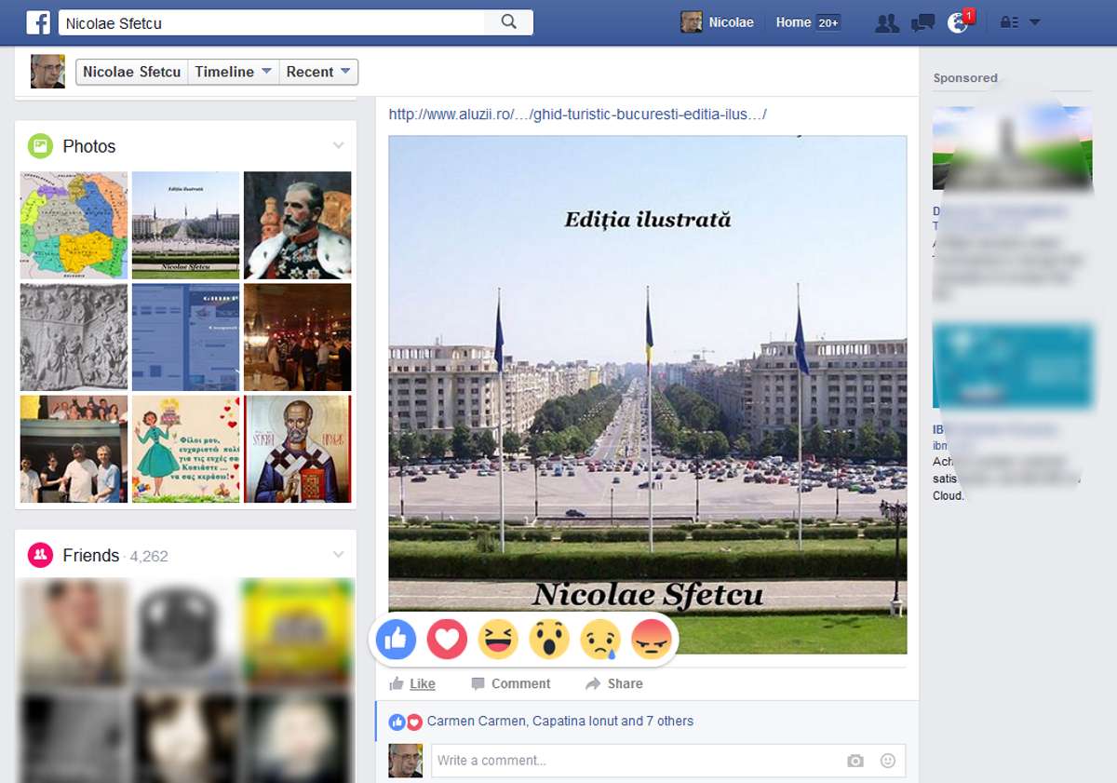Screen dimensions: 1117x783
Task: Open the Ediția ilustrată book cover thumbnail
Action: click(185, 225)
